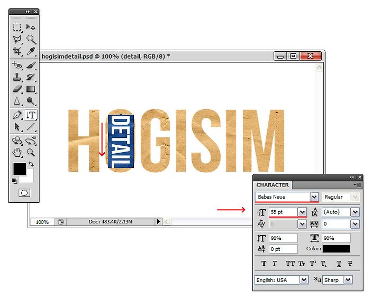The height and width of the screenshot is (300, 381).
Task: Select the 3D Orbit camera tool
Action: click(31, 140)
